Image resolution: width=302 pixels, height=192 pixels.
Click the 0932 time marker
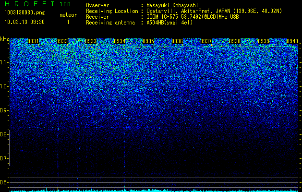(x=62, y=41)
